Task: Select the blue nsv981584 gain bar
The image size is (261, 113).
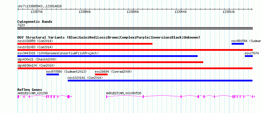Action: pyautogui.click(x=238, y=44)
